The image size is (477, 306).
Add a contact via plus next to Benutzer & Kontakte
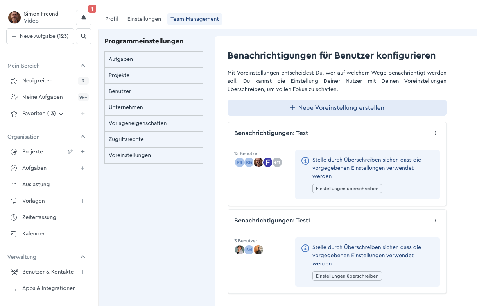tap(83, 272)
